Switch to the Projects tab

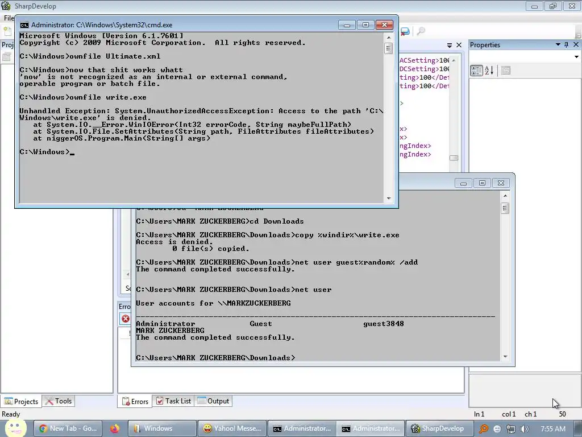[x=22, y=401]
